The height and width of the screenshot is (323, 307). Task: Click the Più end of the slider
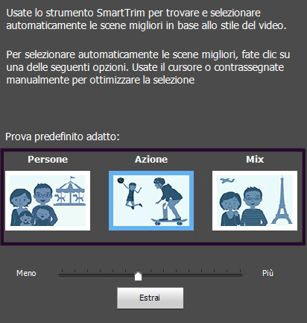(x=268, y=273)
